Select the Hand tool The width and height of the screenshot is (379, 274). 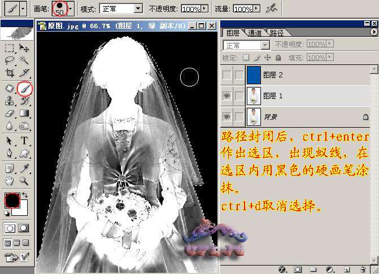(x=10, y=181)
